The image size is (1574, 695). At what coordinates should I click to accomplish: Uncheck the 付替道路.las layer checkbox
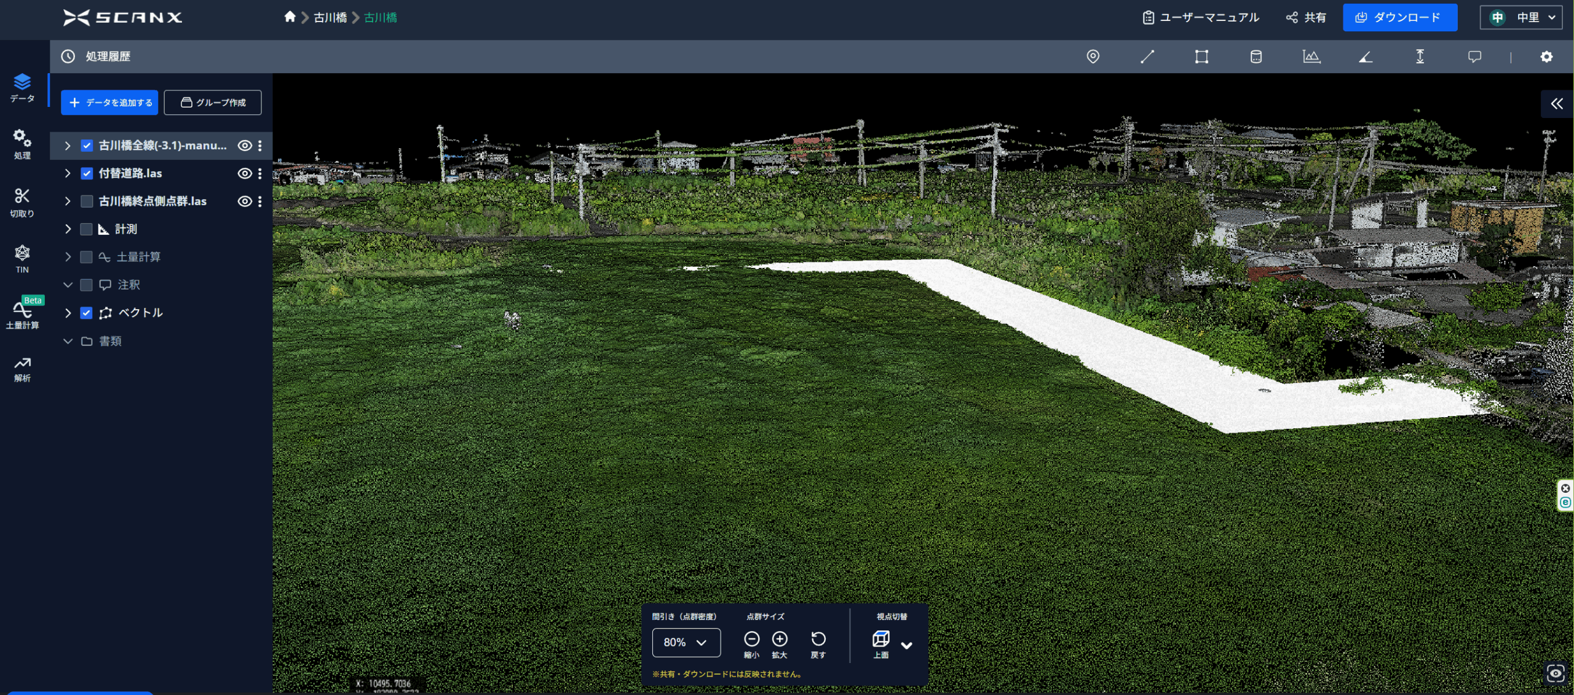87,173
